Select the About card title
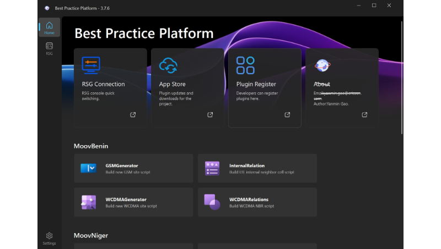The width and height of the screenshot is (441, 249). tap(322, 84)
